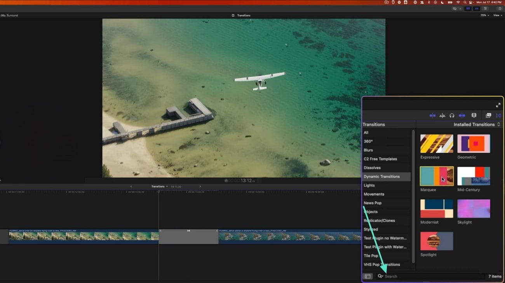505x283 pixels.
Task: Open the Installed Transitions popup
Action: point(477,124)
